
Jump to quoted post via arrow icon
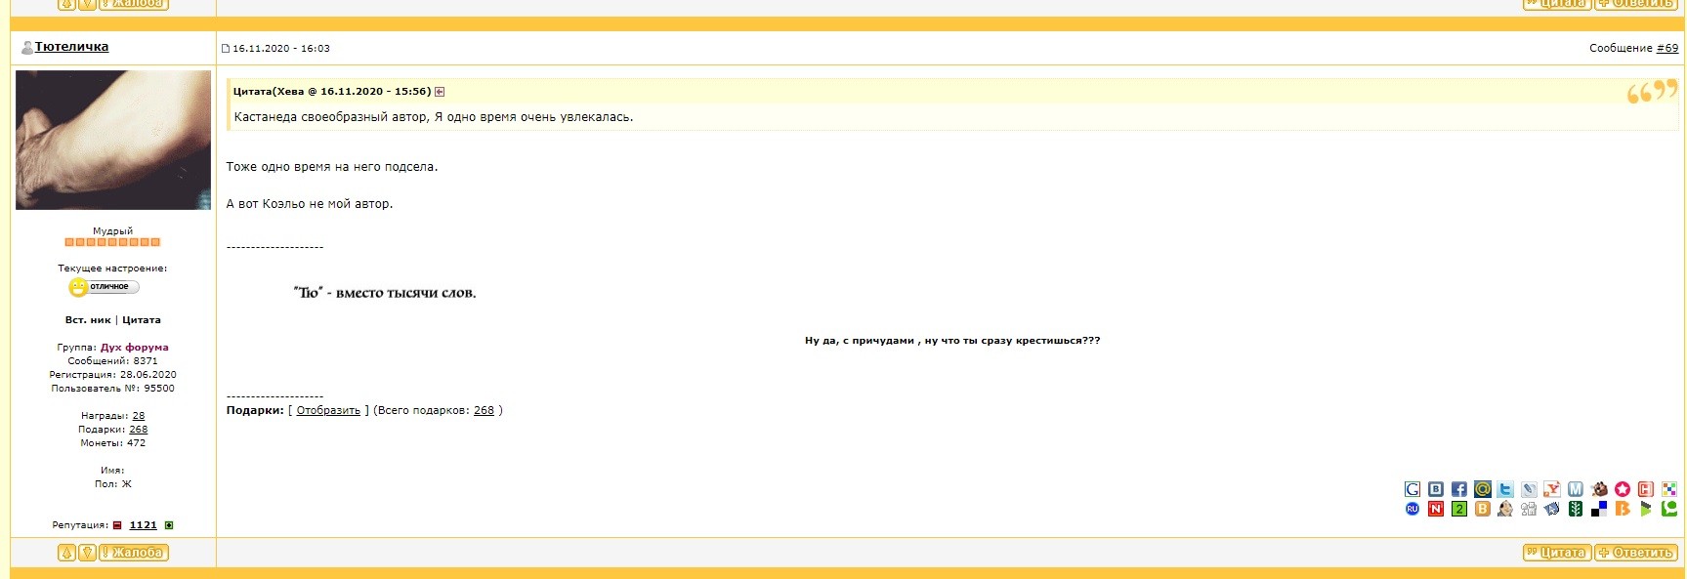point(440,92)
